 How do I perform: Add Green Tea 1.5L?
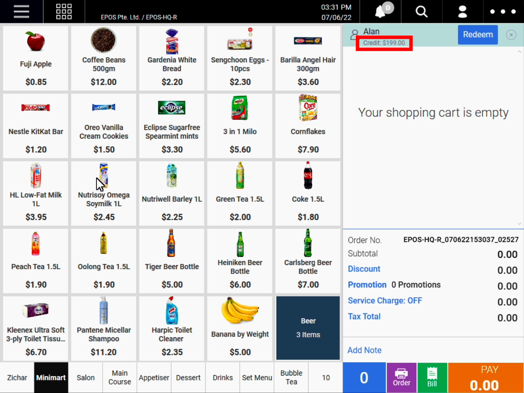[x=240, y=194]
